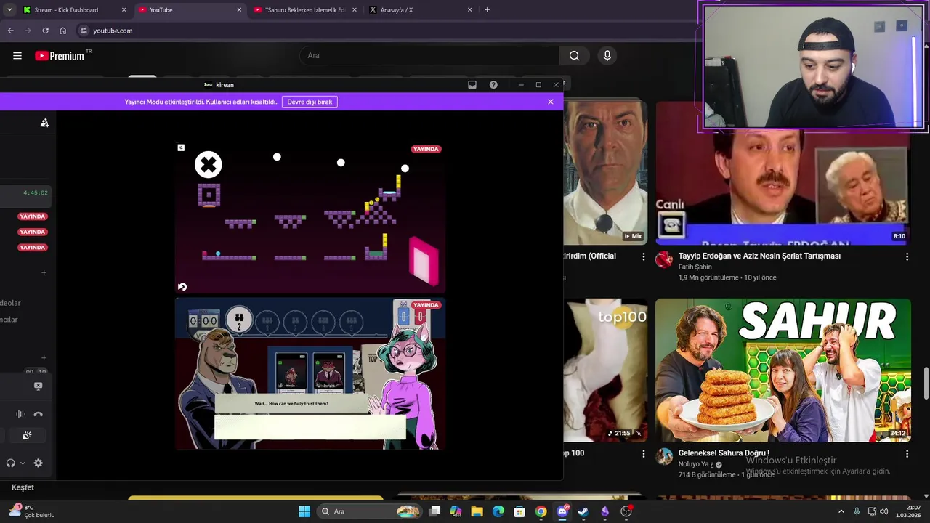Close the Kick Dashboard tab

pos(124,10)
